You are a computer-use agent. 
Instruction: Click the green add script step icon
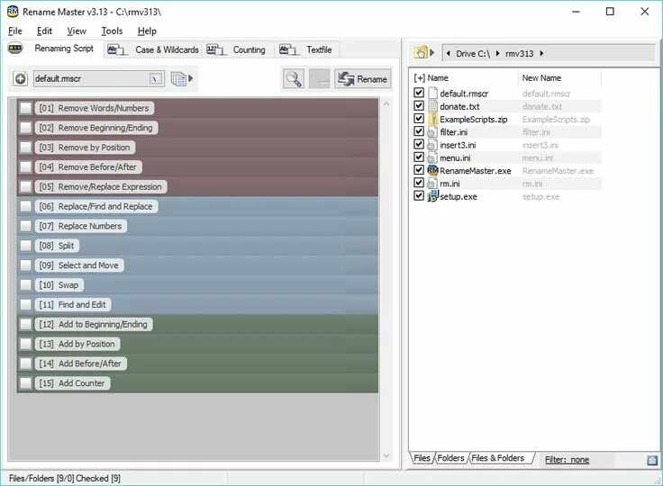pos(20,78)
